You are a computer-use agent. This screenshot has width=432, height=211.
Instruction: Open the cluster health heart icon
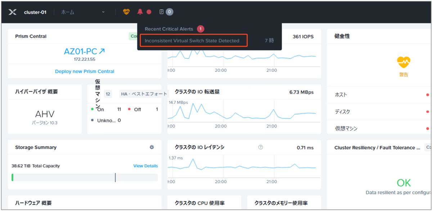pos(126,12)
